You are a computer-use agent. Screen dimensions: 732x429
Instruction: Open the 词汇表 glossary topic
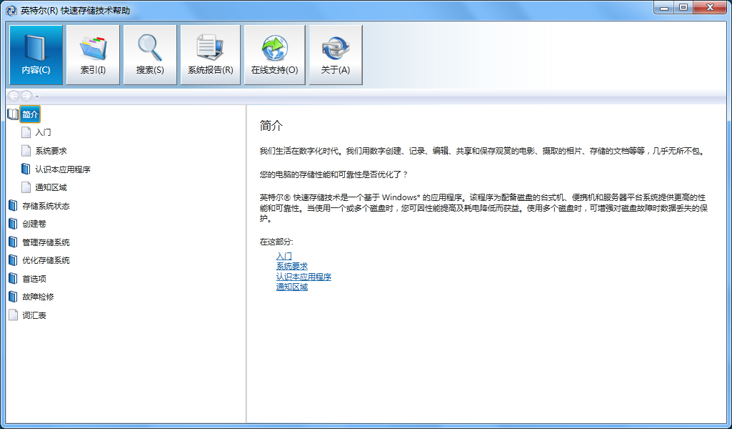pos(34,315)
